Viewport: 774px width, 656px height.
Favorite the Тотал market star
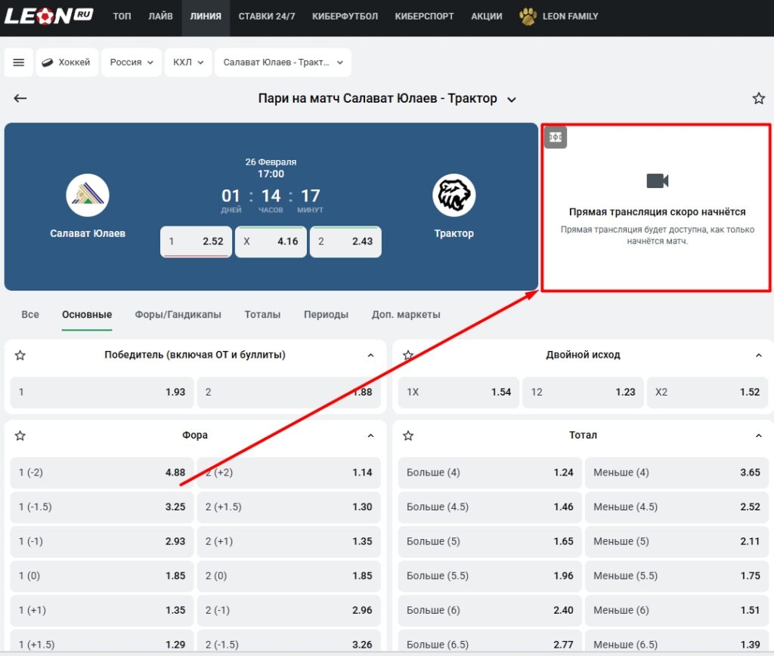(x=408, y=436)
